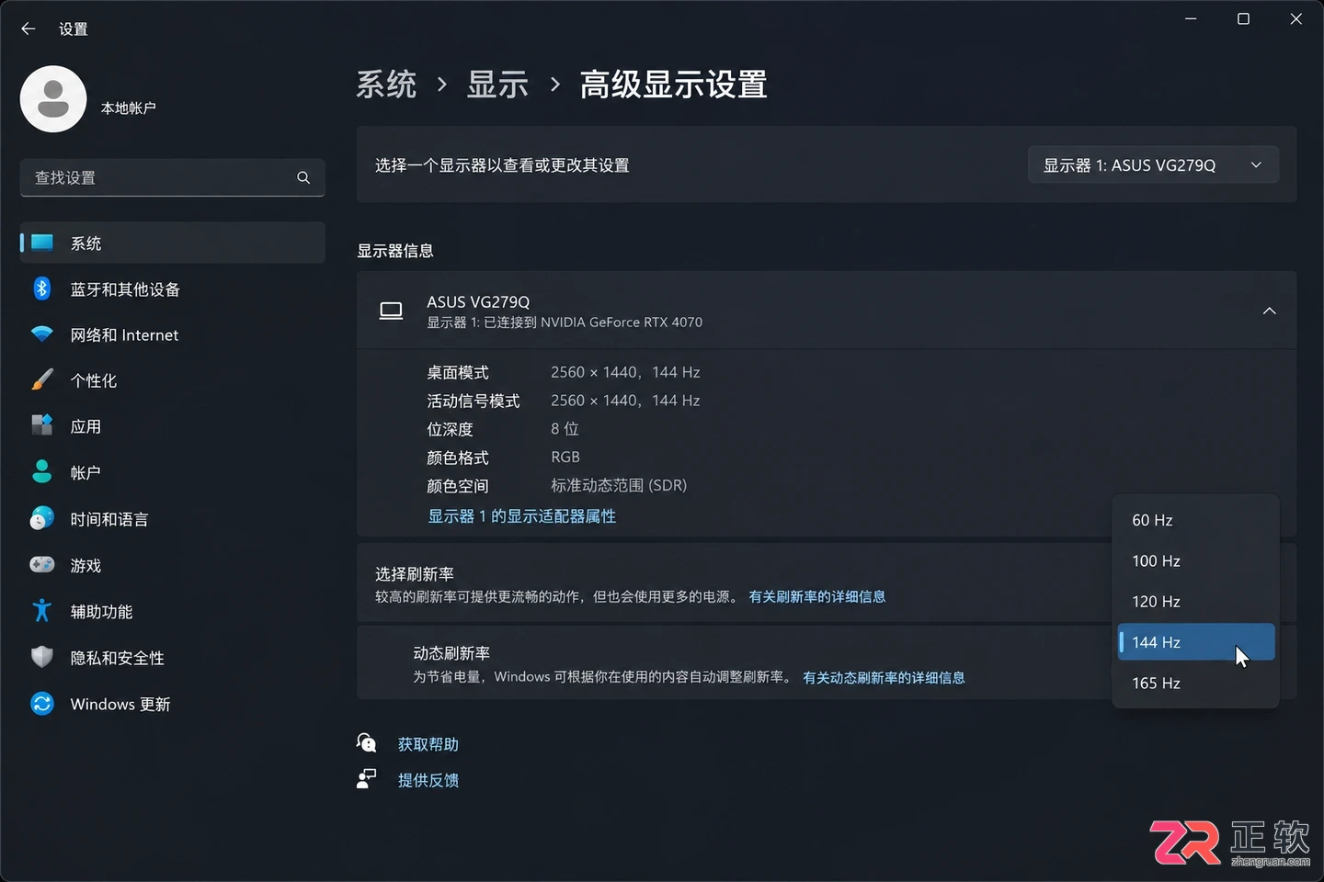Click 桌面模式 2560 × 1440 value
1324x882 pixels.
(x=625, y=372)
